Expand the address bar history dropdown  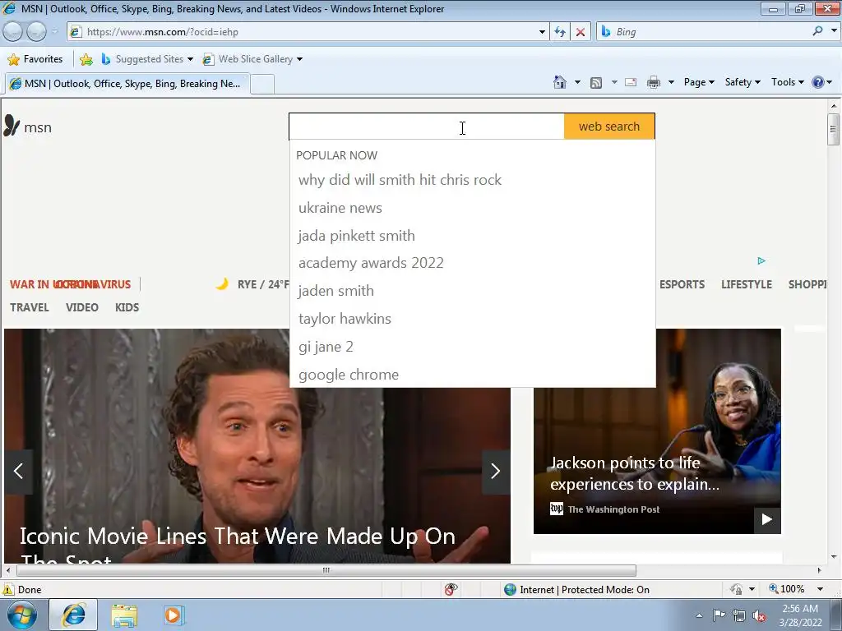pos(542,32)
